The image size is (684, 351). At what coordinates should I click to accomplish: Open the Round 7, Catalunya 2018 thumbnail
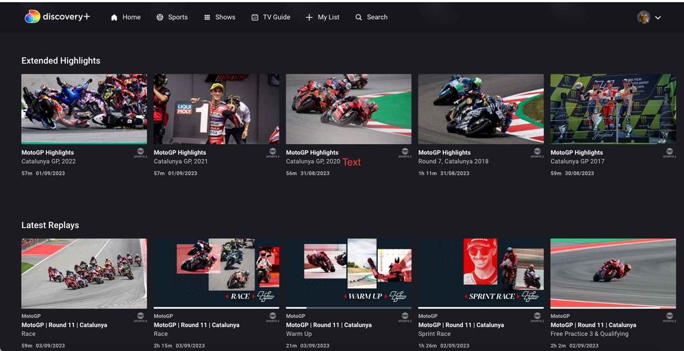481,109
